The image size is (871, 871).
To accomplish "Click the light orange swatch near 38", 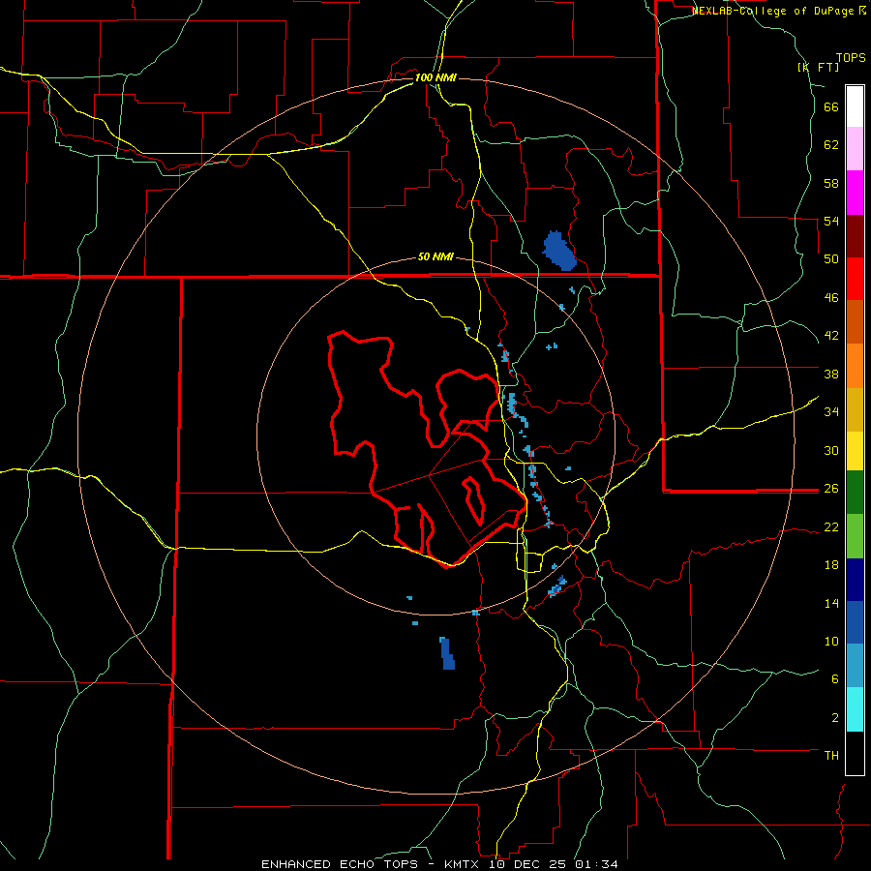I will (855, 366).
